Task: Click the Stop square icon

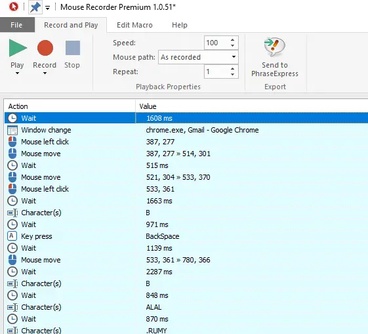Action: 73,48
